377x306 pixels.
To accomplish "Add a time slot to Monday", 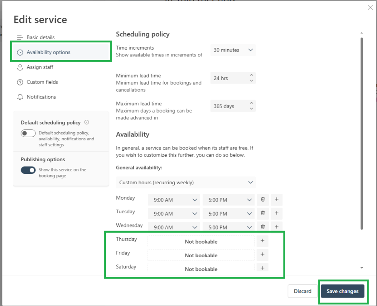I will pos(276,199).
